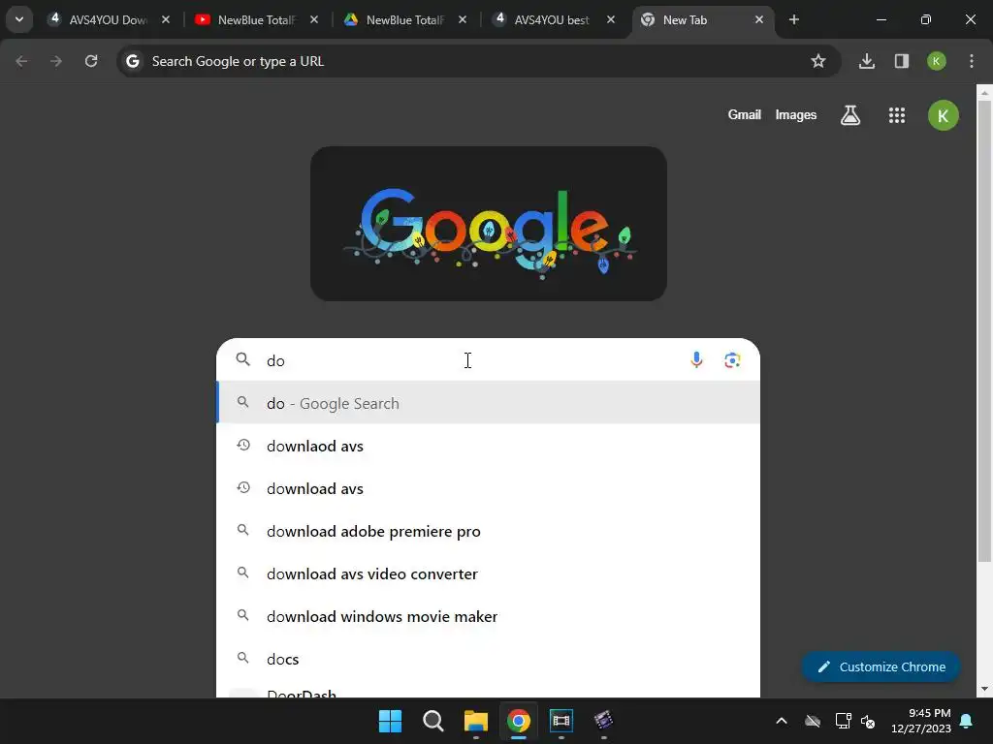Close the New Tab tab
993x744 pixels.
(758, 19)
